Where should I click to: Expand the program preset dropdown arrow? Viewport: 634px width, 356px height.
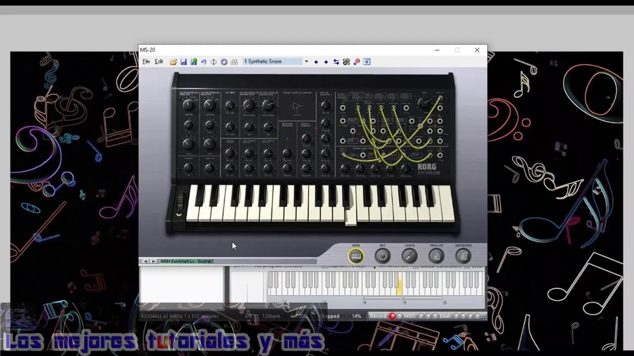click(x=306, y=62)
